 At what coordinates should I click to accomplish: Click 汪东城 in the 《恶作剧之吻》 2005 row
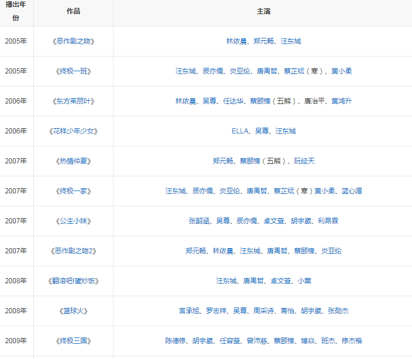[291, 41]
